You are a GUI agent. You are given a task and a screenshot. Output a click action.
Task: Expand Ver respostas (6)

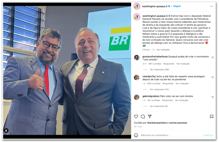coord(159,106)
